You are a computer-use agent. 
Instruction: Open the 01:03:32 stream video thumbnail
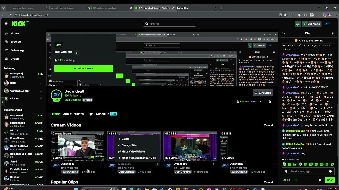pos(190,146)
